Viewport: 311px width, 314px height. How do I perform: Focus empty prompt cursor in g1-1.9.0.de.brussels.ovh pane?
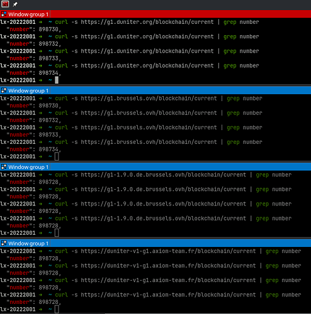pyautogui.click(x=57, y=233)
